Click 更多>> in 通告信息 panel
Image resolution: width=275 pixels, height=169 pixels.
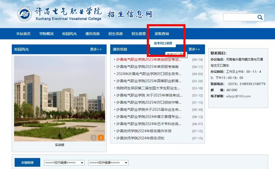[x=194, y=49]
